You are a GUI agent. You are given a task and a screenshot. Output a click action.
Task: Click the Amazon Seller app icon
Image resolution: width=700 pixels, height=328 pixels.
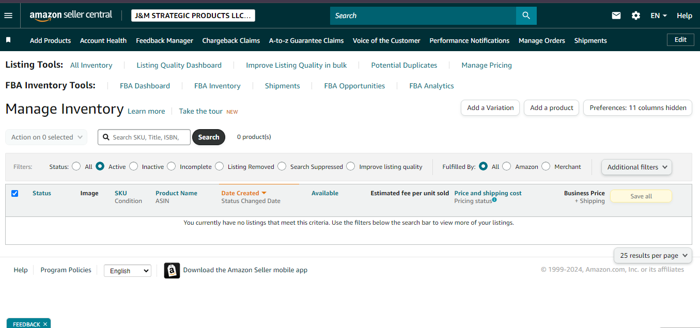point(172,271)
